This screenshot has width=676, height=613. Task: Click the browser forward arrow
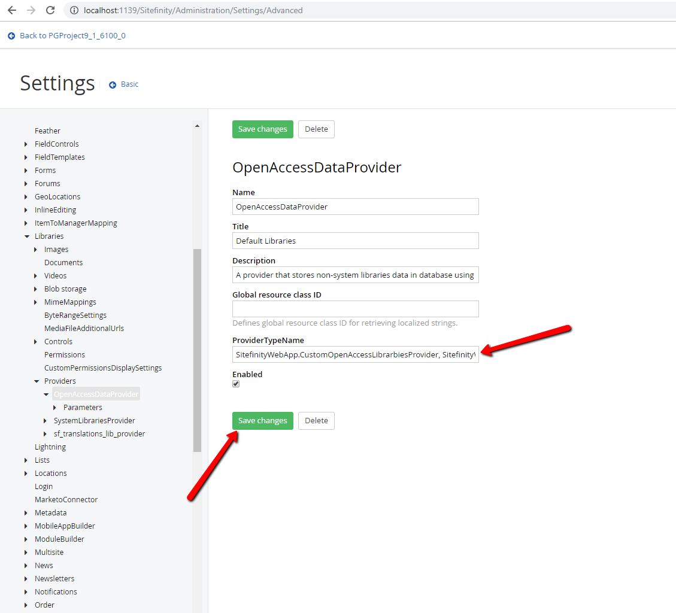pyautogui.click(x=31, y=10)
